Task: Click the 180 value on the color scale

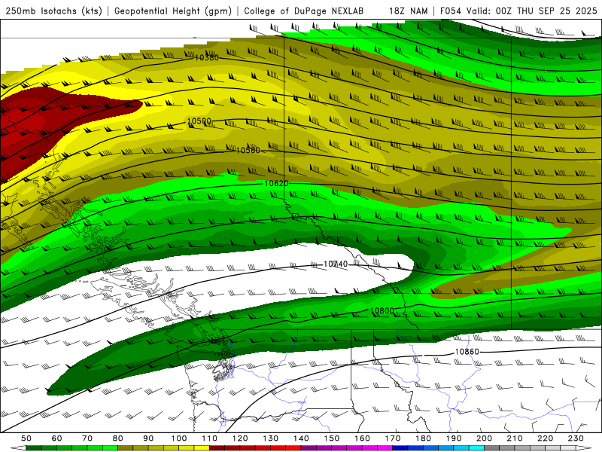Action: 424,438
